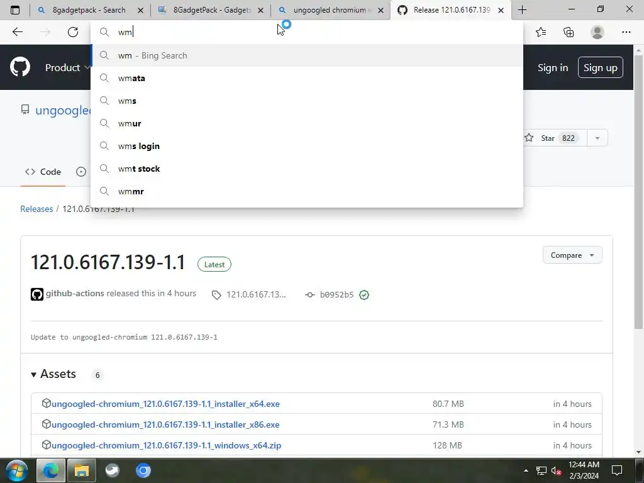The image size is (644, 483).
Task: Open the browser profile avatar
Action: pos(597,32)
